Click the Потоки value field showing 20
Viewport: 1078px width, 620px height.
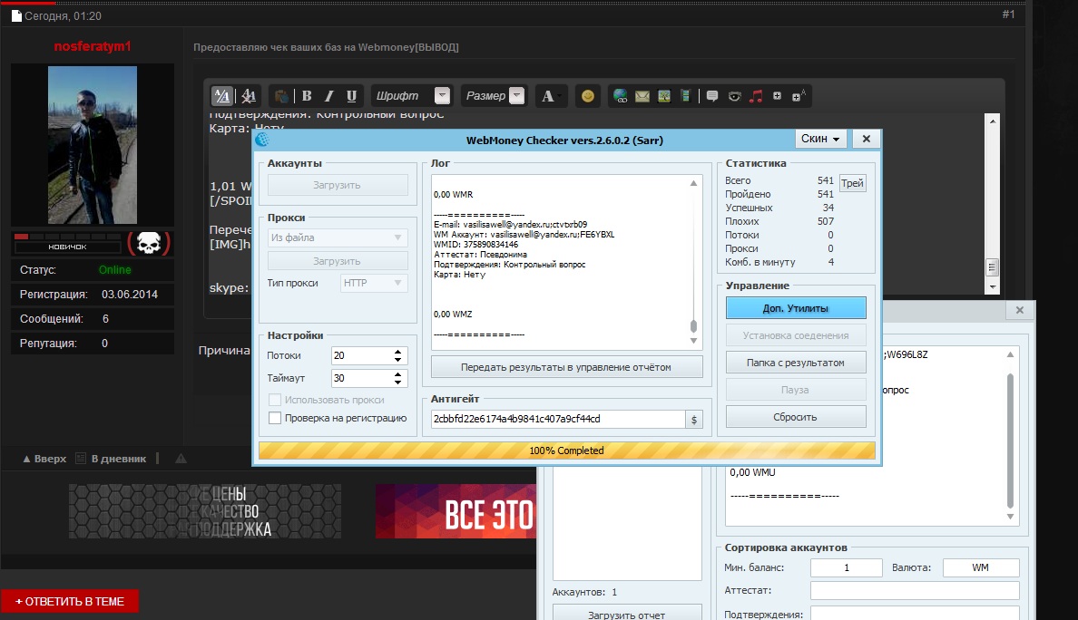[x=362, y=355]
